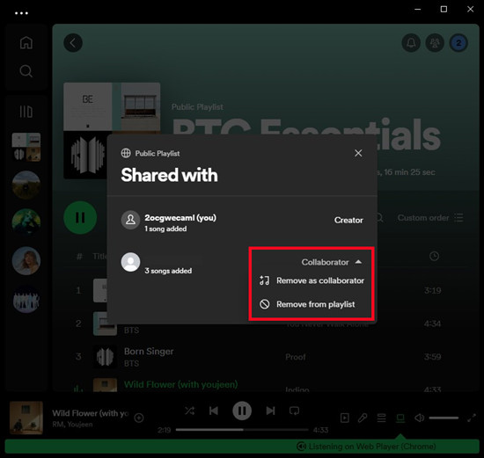Image resolution: width=484 pixels, height=458 pixels.
Task: Mute using the speaker icon
Action: 419,418
